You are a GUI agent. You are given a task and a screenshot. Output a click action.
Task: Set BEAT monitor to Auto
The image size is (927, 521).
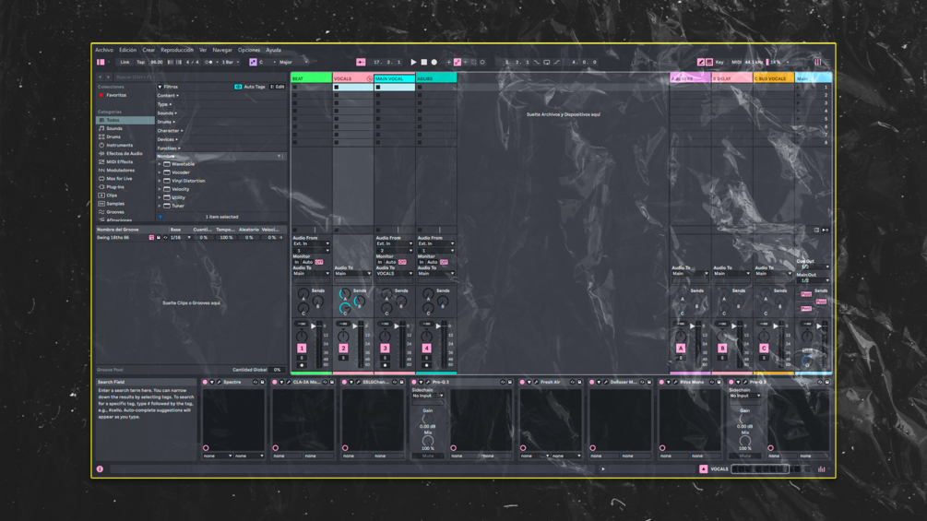click(307, 262)
